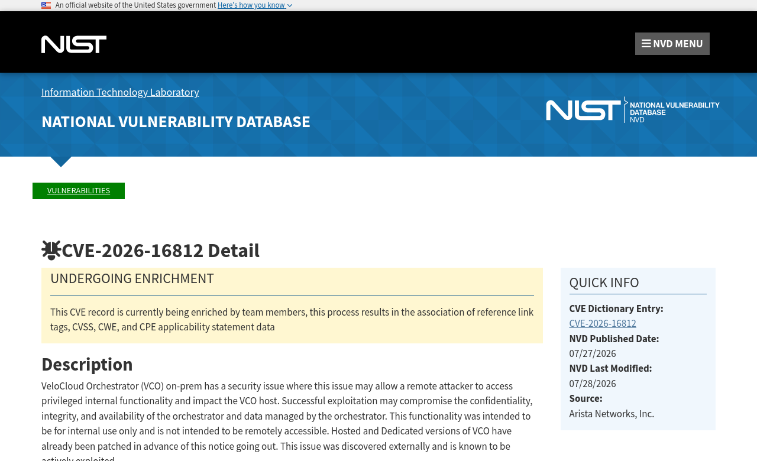Click the NATIONAL VULNERABILITY DATABASE heading
Image resolution: width=757 pixels, height=461 pixels.
coord(176,122)
